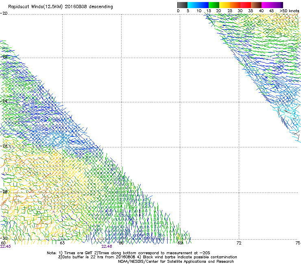Viewport: 301px width, 264px height.
Task: Click the gray 0–5 knots color segment
Action: tap(182, 5)
